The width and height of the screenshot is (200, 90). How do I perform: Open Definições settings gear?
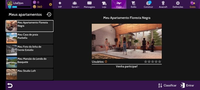[178, 4]
